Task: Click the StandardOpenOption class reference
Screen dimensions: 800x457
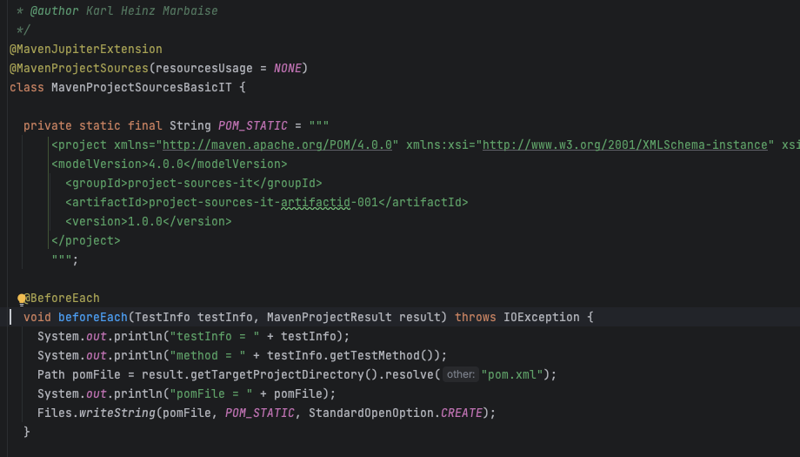Action: (x=371, y=413)
